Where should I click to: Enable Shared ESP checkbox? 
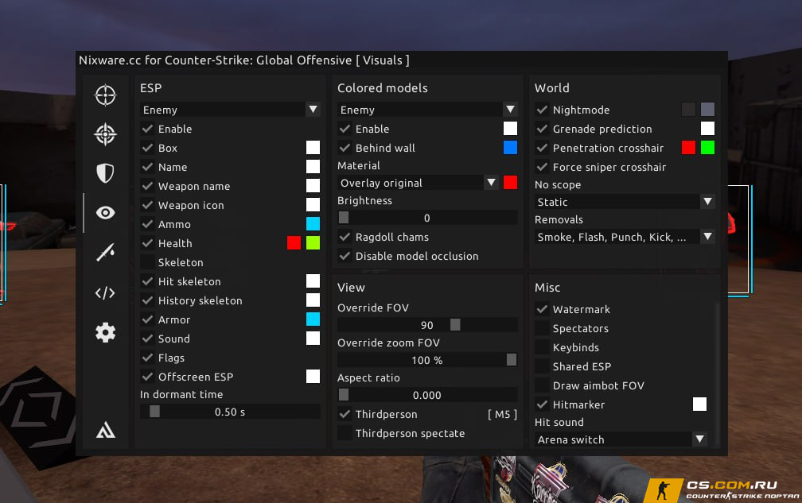[x=542, y=366]
